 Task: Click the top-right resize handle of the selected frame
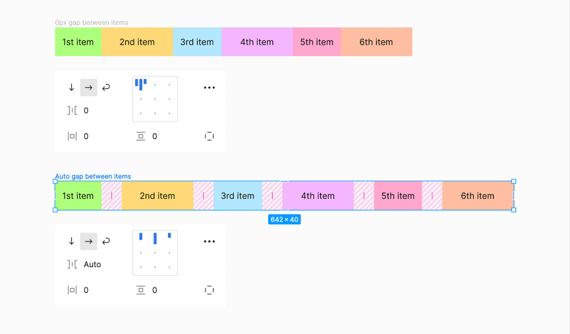(514, 182)
